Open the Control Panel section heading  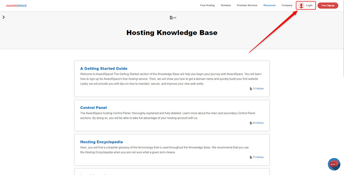click(x=93, y=108)
